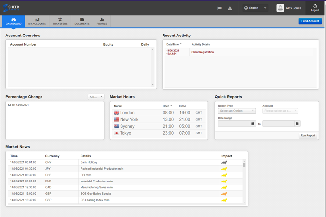This screenshot has width=326, height=217.
Task: Click the Equity column header
Action: [108, 45]
